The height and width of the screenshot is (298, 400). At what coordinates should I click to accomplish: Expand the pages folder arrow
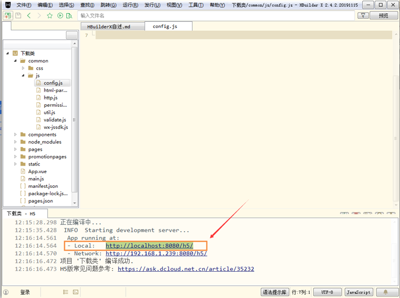pos(15,149)
